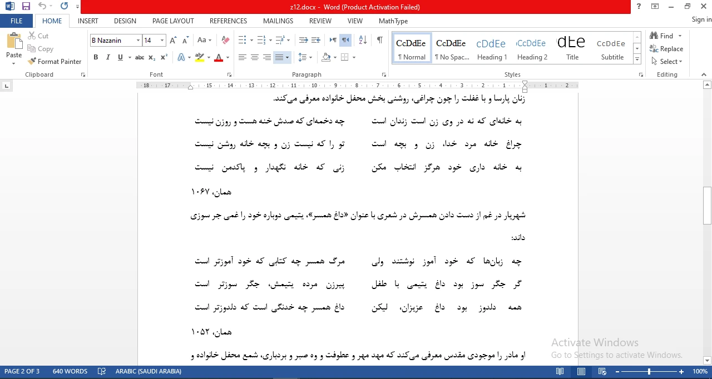Apply strikethrough formatting
Viewport: 712px width, 379px height.
click(140, 57)
